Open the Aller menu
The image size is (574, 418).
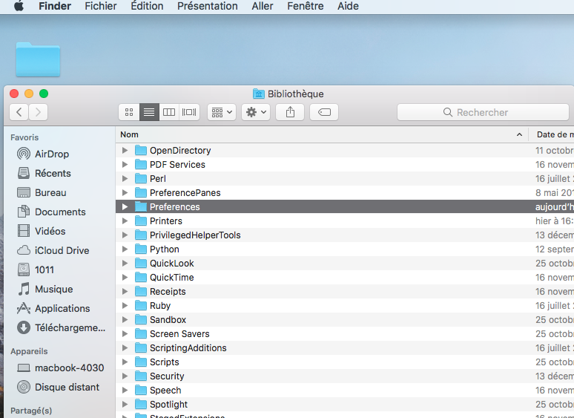[x=263, y=6]
